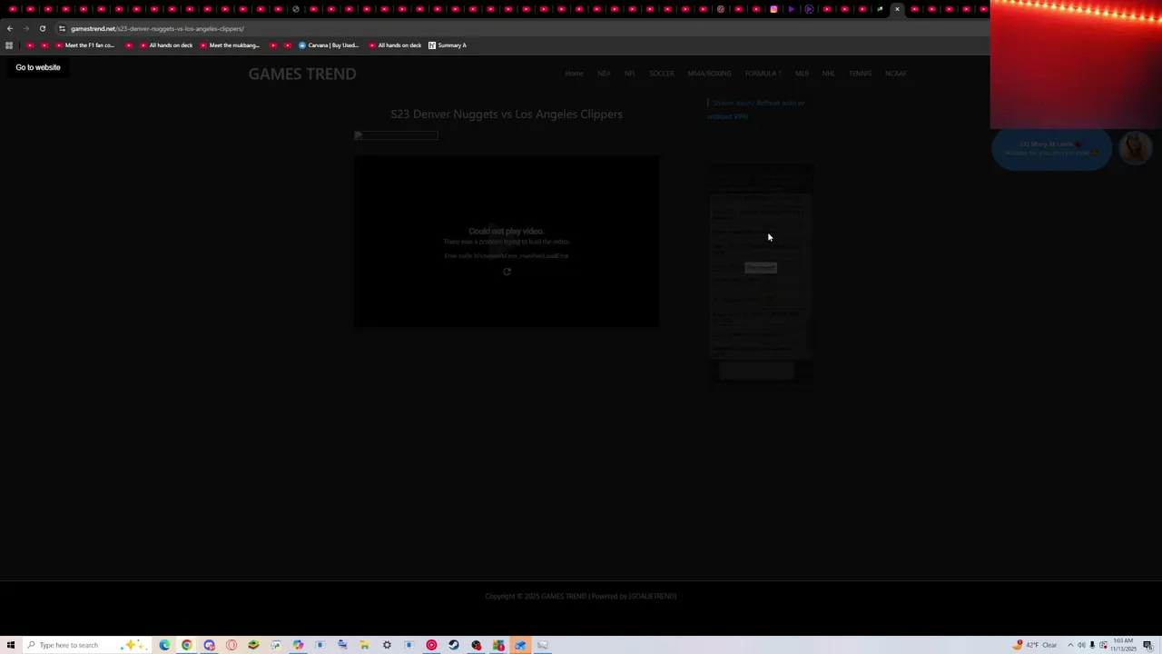This screenshot has height=654, width=1162.
Task: Click the Denver Nuggets vs Clippers heading
Action: click(x=507, y=114)
